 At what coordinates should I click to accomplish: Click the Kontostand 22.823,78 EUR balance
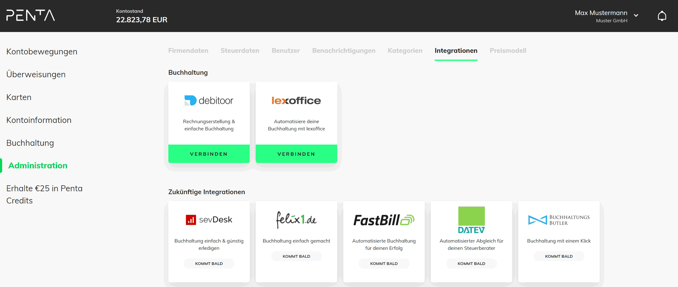coord(142,16)
